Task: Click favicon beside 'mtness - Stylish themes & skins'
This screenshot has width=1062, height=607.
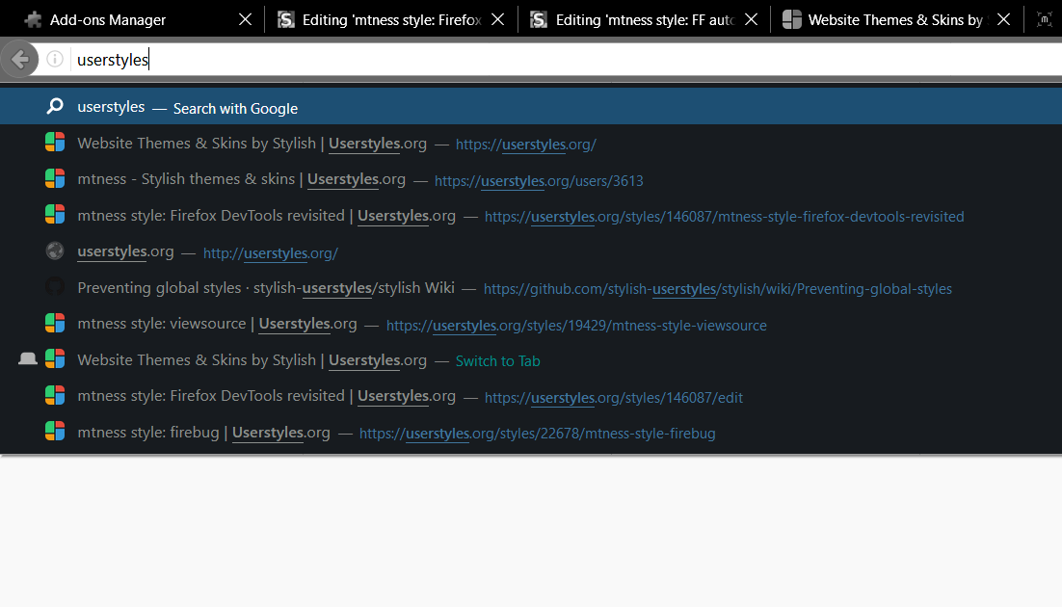Action: click(55, 179)
